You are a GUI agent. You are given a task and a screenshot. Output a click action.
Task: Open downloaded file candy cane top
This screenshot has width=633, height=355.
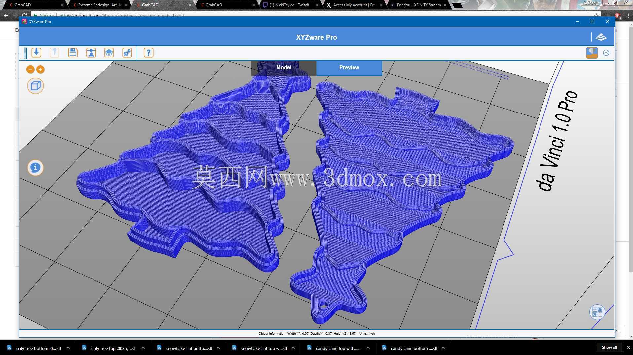point(339,348)
